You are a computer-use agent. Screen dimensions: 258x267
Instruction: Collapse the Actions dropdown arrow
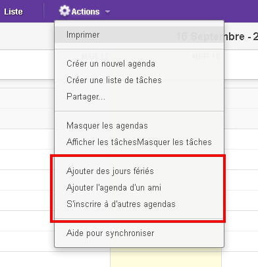point(107,12)
